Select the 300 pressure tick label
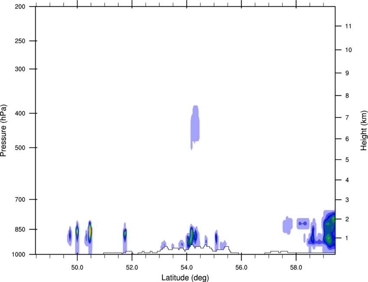Image resolution: width=368 pixels, height=282 pixels. point(20,69)
